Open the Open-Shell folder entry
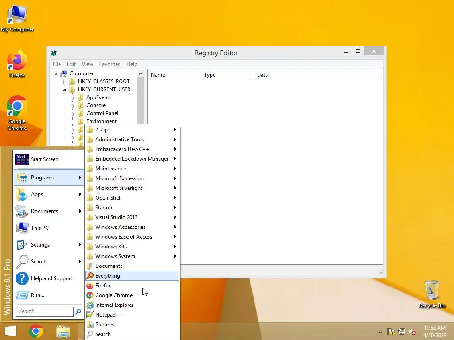This screenshot has width=454, height=340. [132, 198]
